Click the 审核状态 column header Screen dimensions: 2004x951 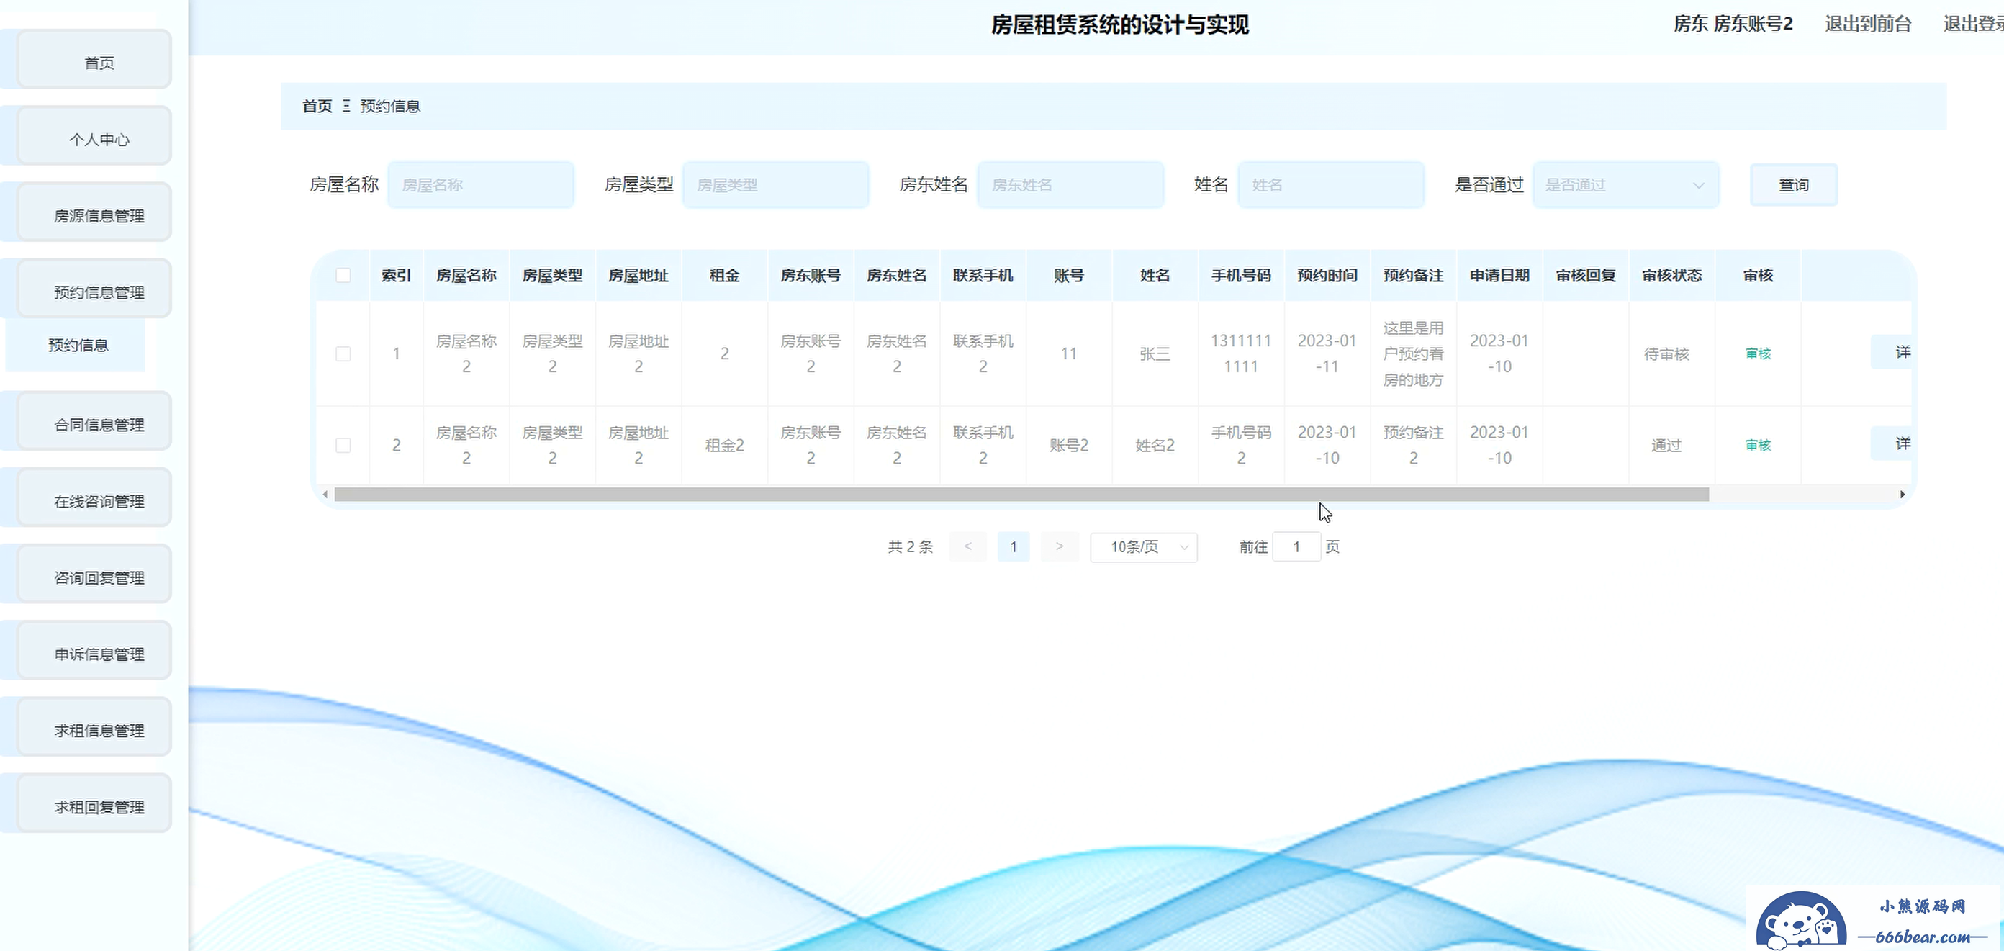coord(1672,276)
